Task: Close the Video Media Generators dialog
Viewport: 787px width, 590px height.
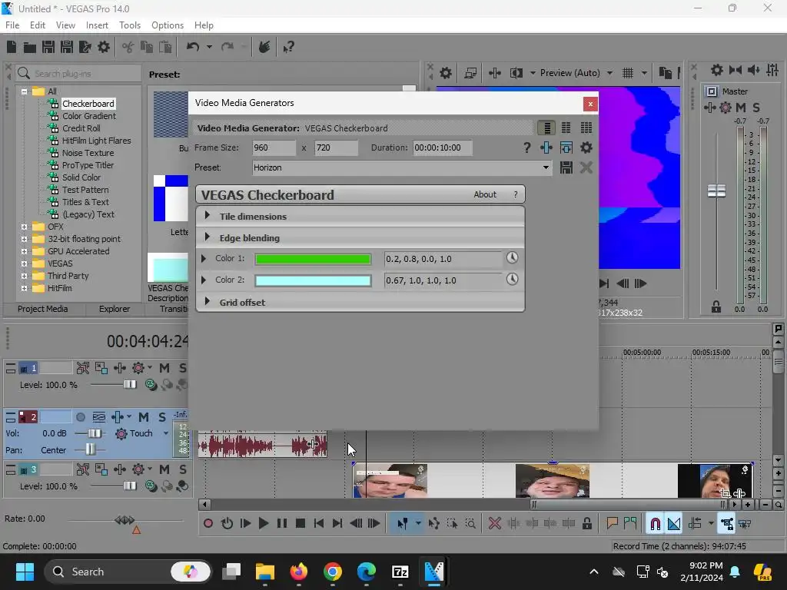Action: pyautogui.click(x=590, y=104)
